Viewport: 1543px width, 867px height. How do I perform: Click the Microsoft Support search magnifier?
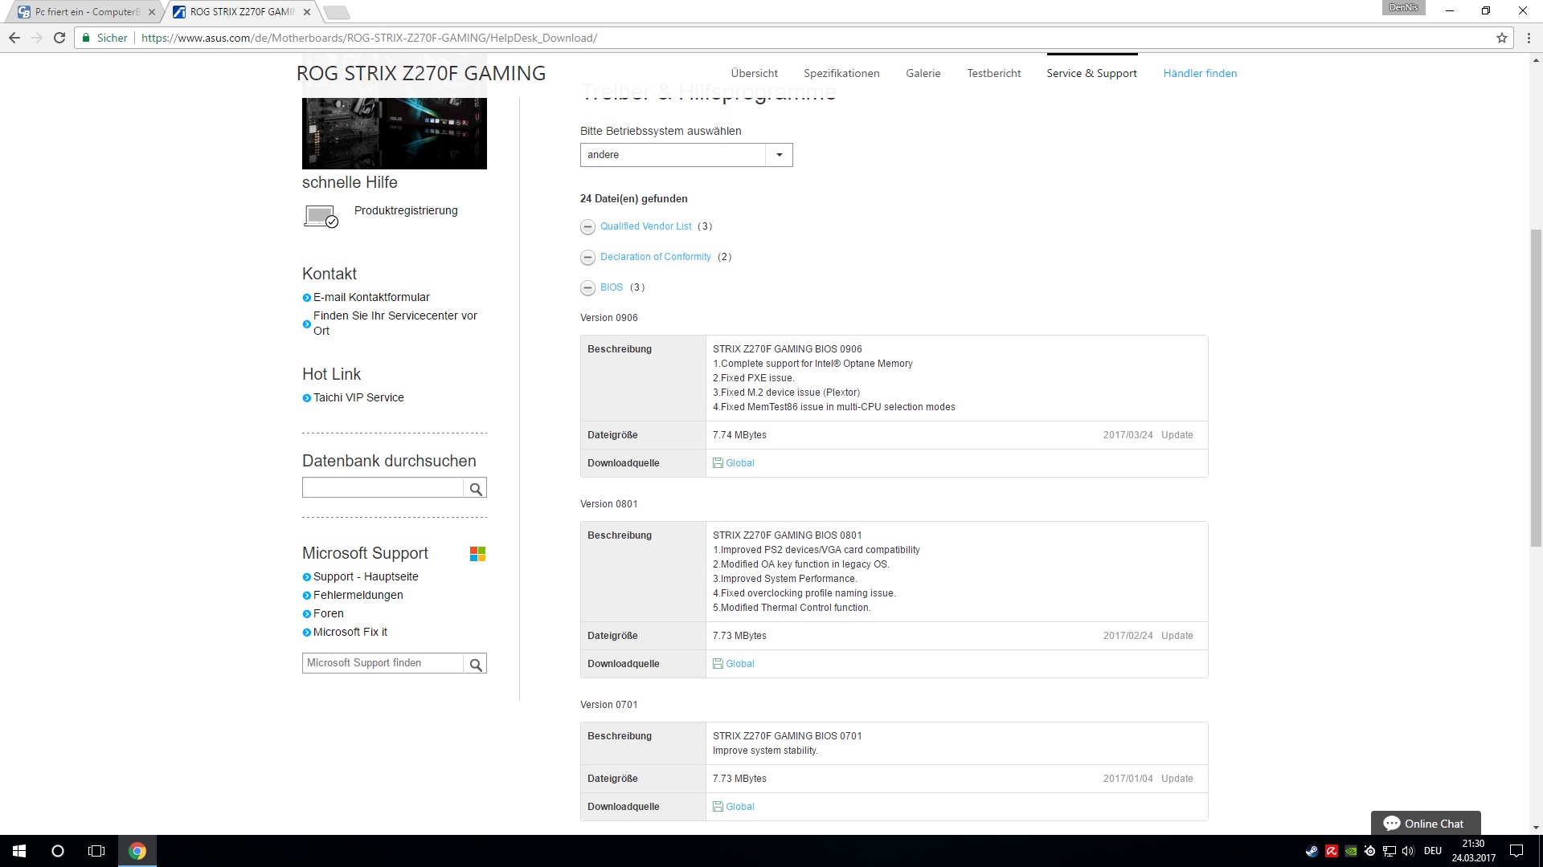(x=476, y=664)
